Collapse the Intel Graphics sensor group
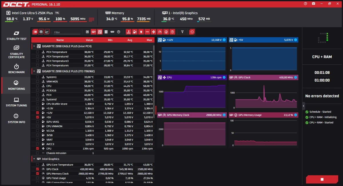The height and width of the screenshot is (186, 343). coord(34,159)
